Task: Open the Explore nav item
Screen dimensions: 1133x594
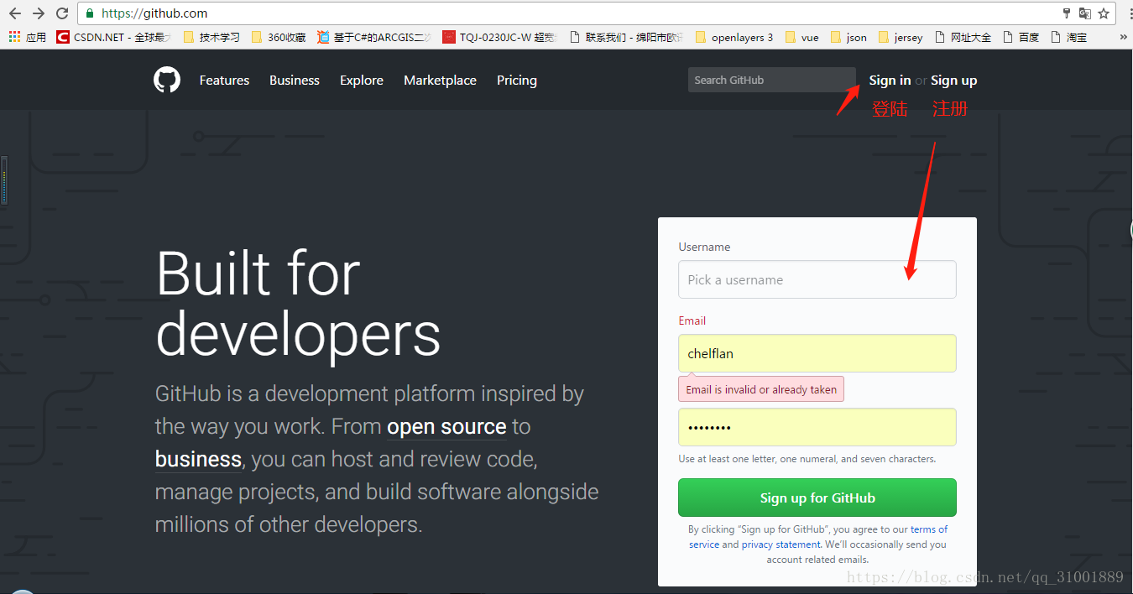Action: coord(362,81)
